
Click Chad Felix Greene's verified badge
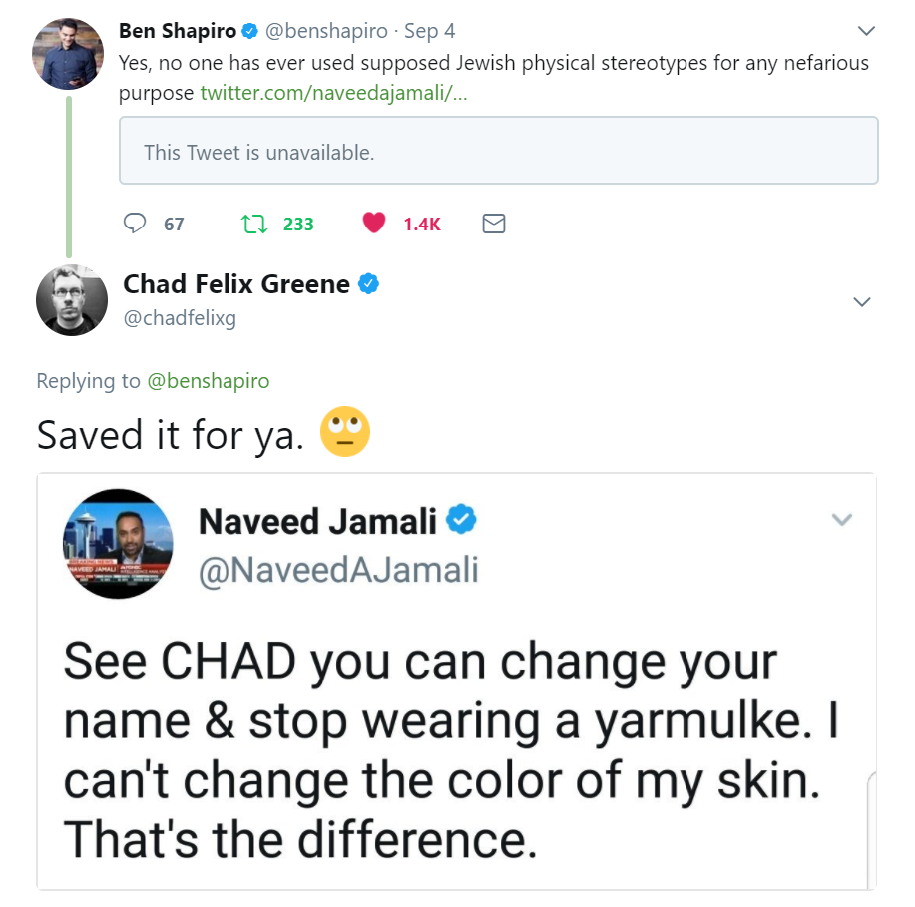(x=368, y=284)
